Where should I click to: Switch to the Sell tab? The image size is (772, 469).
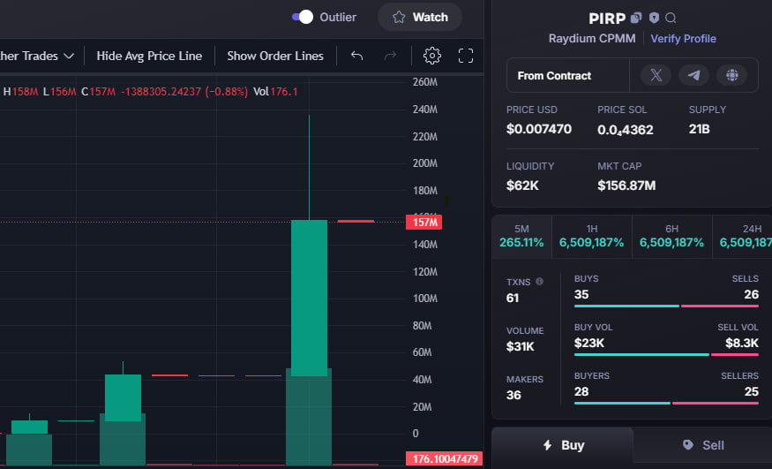coord(703,445)
